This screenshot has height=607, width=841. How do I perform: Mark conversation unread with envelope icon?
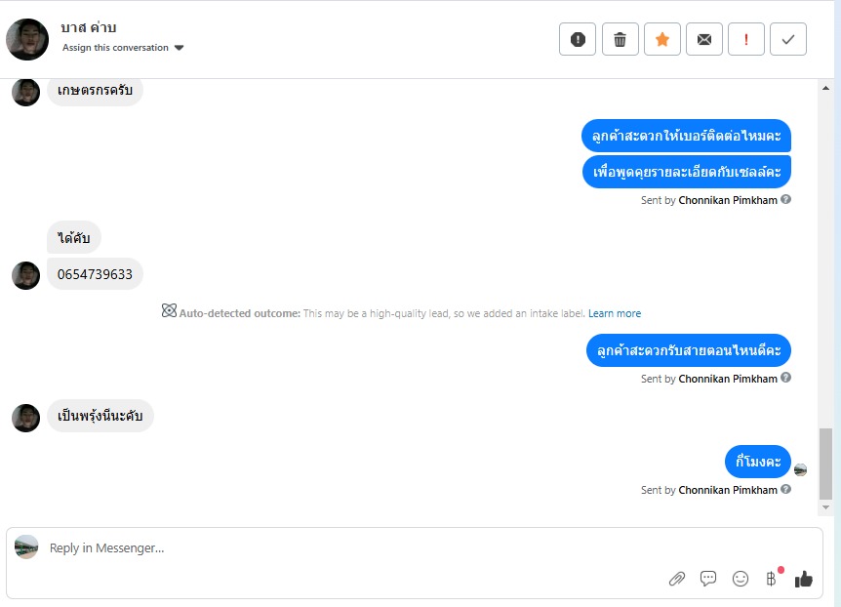click(704, 40)
